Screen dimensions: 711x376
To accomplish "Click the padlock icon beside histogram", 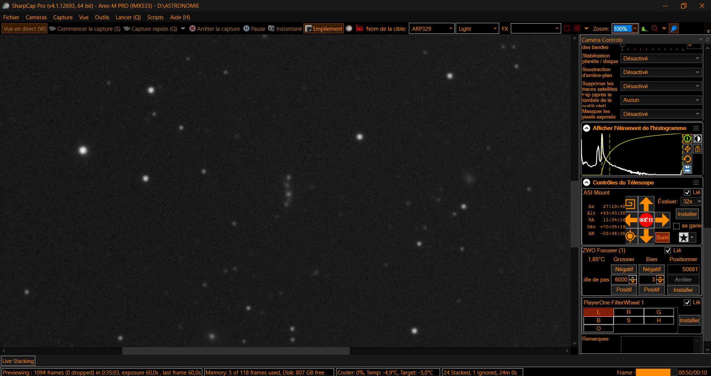I will coord(698,149).
